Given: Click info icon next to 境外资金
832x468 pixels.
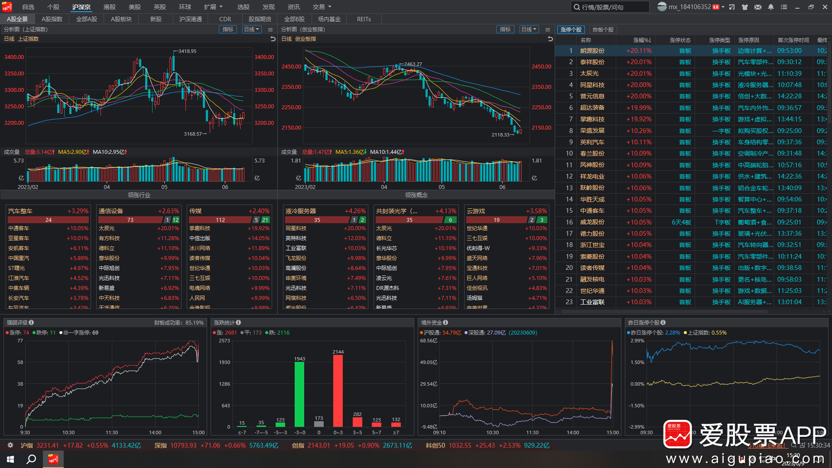Looking at the screenshot, I should (x=445, y=322).
